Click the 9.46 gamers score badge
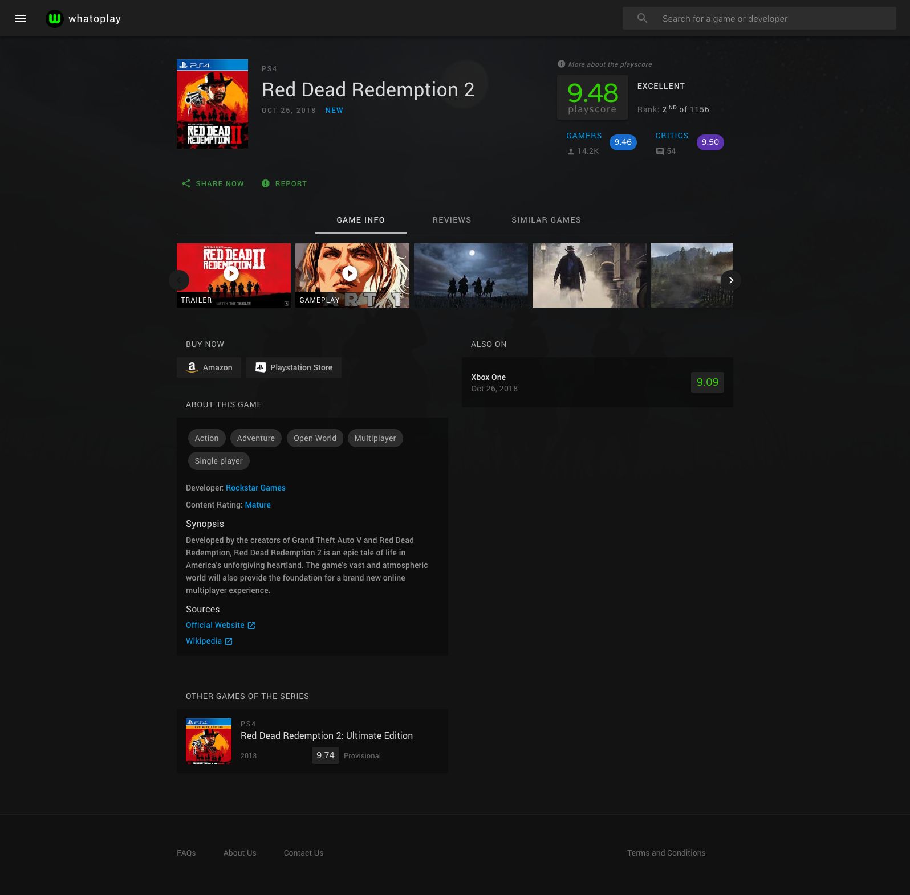The image size is (910, 895). [623, 142]
